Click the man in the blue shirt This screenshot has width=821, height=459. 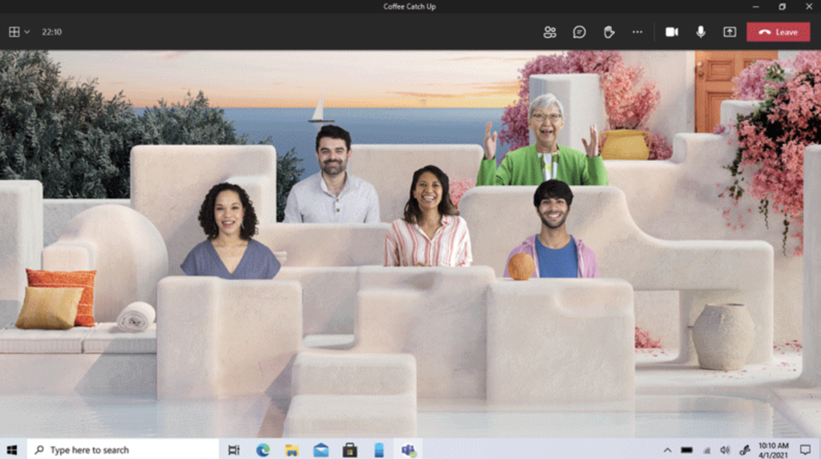pos(552,230)
